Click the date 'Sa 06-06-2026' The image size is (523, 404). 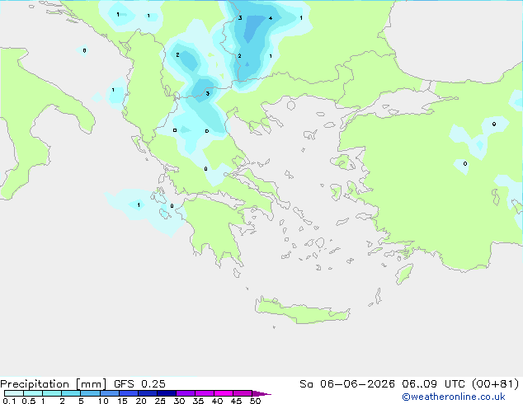pos(347,384)
